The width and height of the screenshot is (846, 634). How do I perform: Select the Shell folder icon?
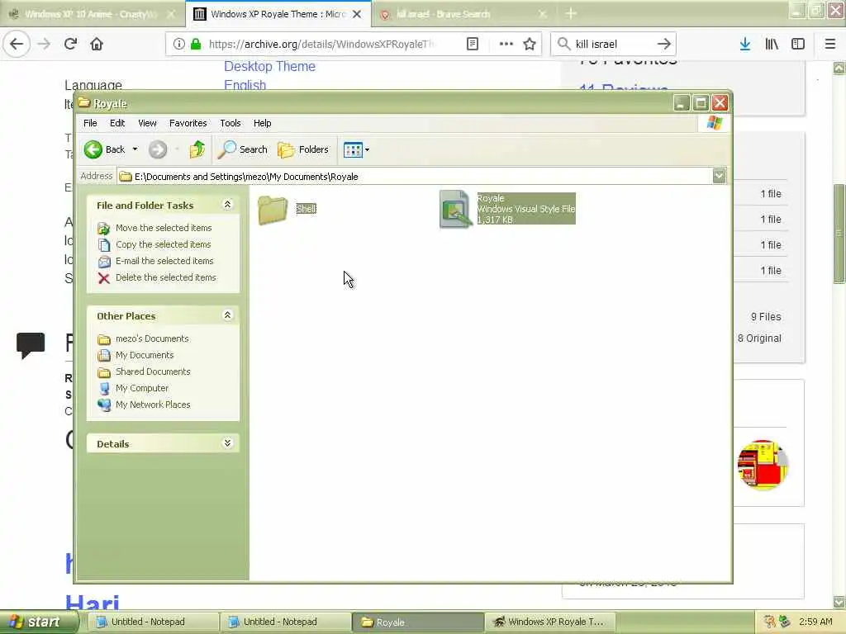273,209
